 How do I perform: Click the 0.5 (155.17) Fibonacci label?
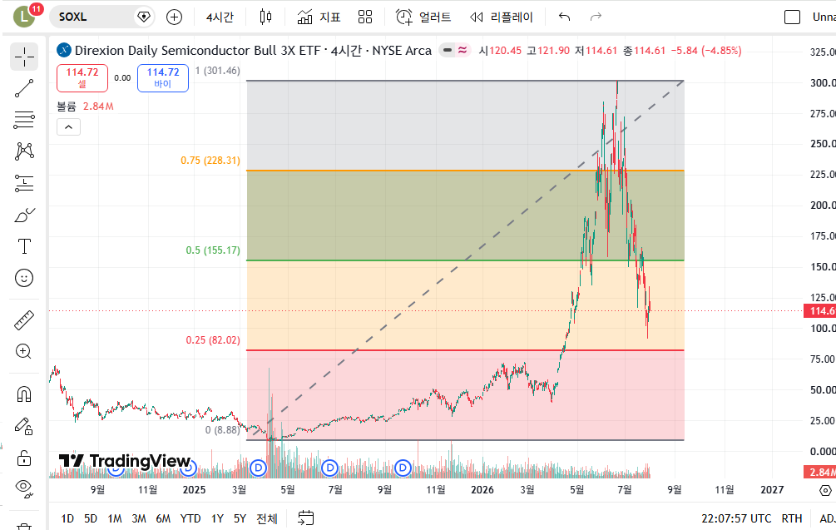click(x=213, y=250)
